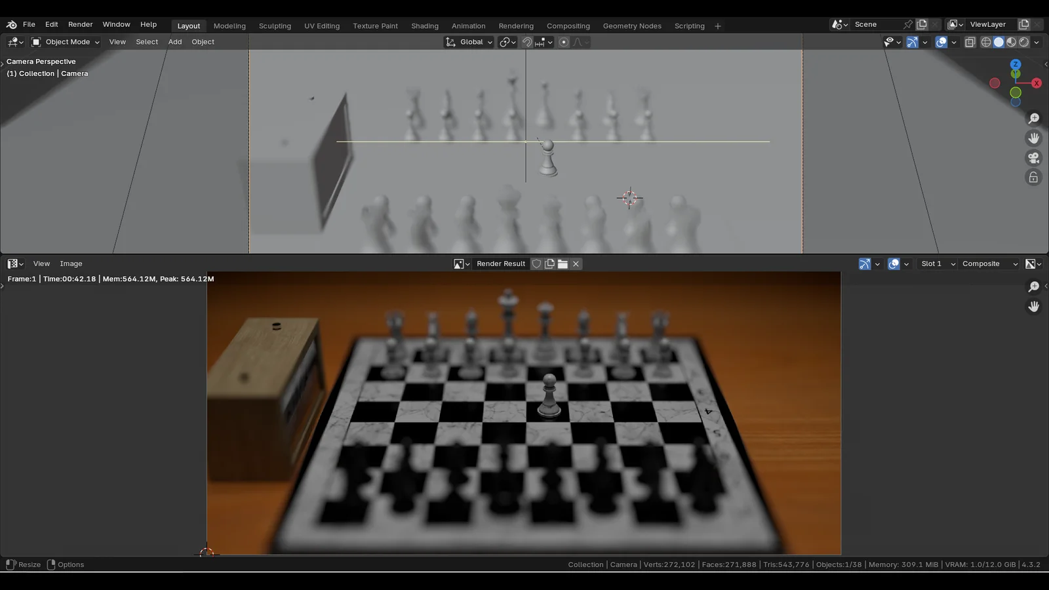
Task: Toggle the camera view icon in viewport
Action: point(1034,158)
